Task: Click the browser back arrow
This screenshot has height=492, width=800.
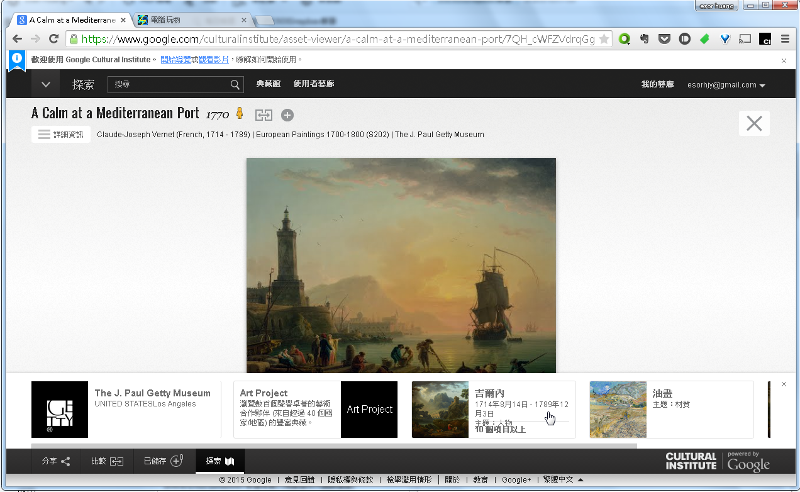Action: [17, 39]
